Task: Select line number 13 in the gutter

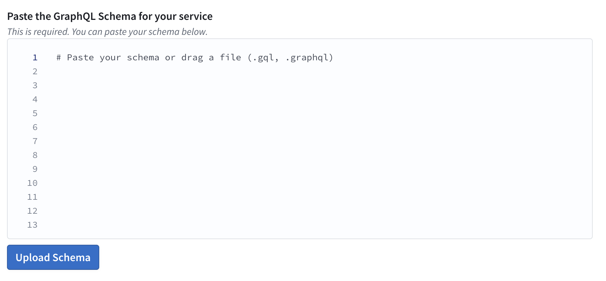Action: tap(32, 225)
